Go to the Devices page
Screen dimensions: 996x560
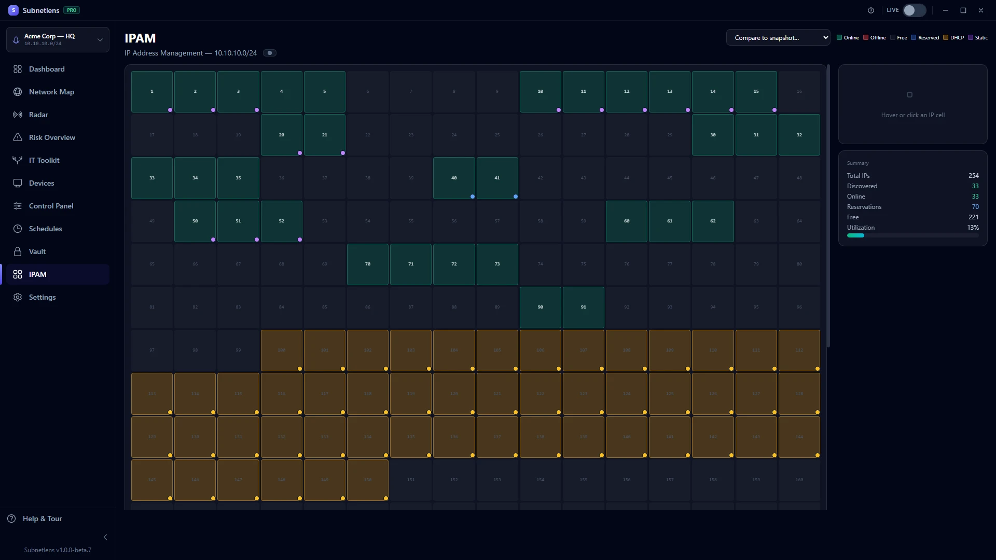point(58,183)
